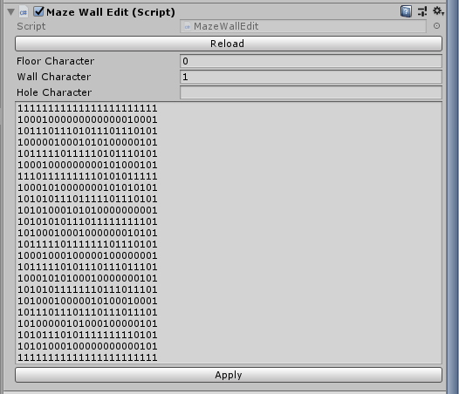Click the Floor Character label
The height and width of the screenshot is (394, 459).
tap(55, 61)
